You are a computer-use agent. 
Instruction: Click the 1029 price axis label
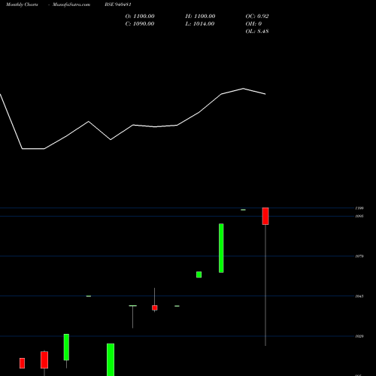[359, 336]
